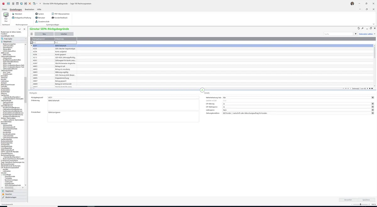Open PDF-Wasserzeichen settings
The height and width of the screenshot is (207, 377).
[x=60, y=14]
